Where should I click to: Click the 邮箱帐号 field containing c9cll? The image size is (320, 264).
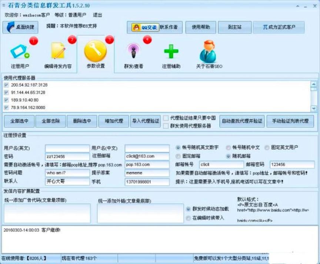(x=221, y=165)
